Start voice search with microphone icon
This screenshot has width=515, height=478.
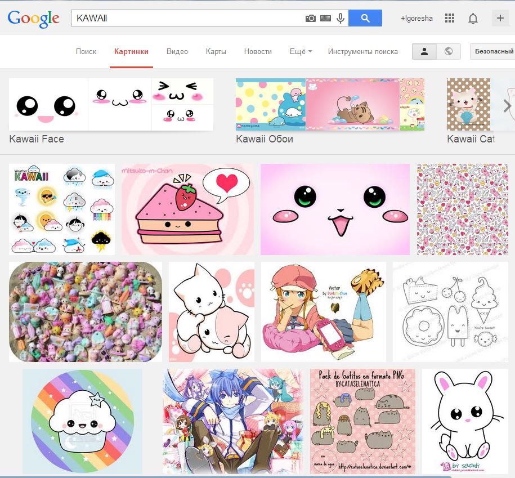[x=341, y=18]
